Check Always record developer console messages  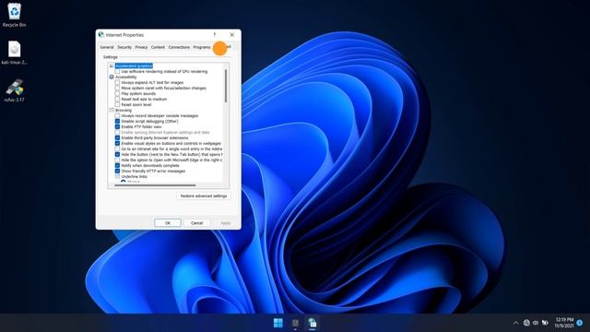(117, 116)
